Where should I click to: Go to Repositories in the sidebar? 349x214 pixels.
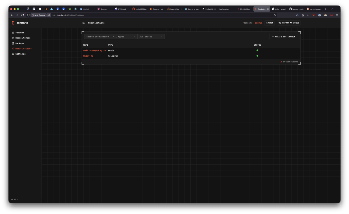click(22, 38)
